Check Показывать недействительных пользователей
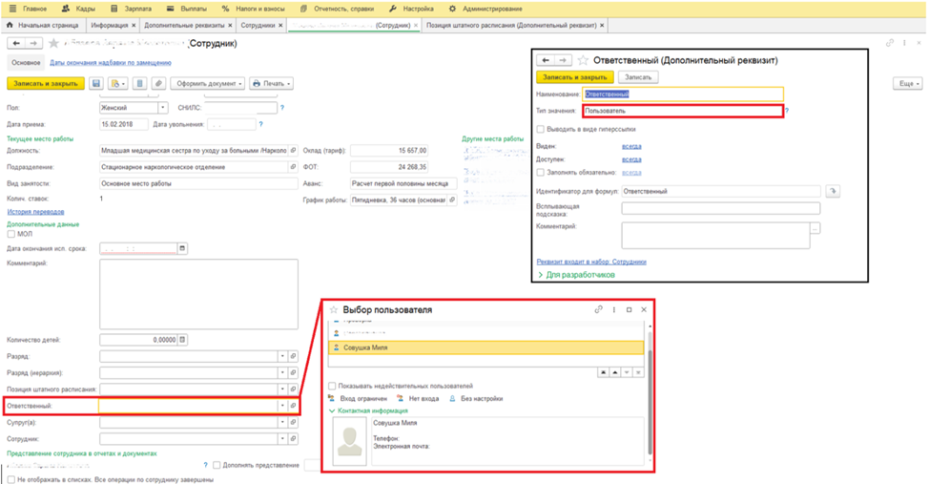The image size is (929, 484). tap(332, 386)
